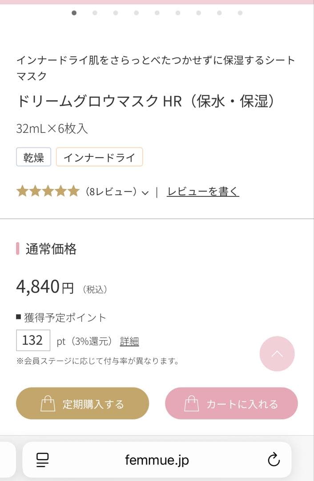Image resolution: width=314 pixels, height=481 pixels.
Task: Tap the femmue.jp address bar
Action: coord(157,460)
